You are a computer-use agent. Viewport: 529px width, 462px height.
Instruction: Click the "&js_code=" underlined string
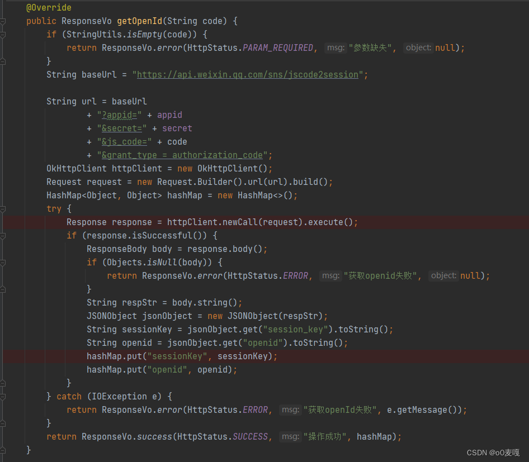(124, 141)
